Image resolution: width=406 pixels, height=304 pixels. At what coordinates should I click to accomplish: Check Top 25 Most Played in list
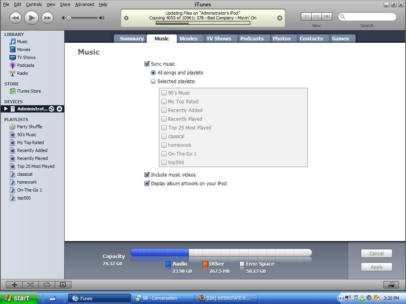164,128
